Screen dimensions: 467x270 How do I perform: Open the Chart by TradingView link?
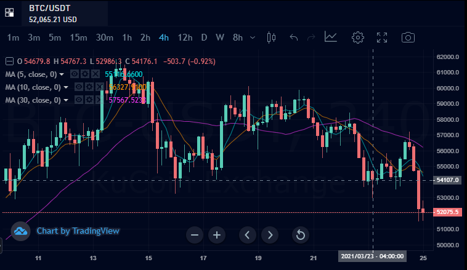(x=78, y=231)
